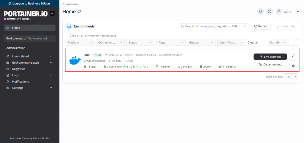Click the Environment: None selected box
Image resolution: width=304 pixels, height=143 pixels.
(x=30, y=38)
